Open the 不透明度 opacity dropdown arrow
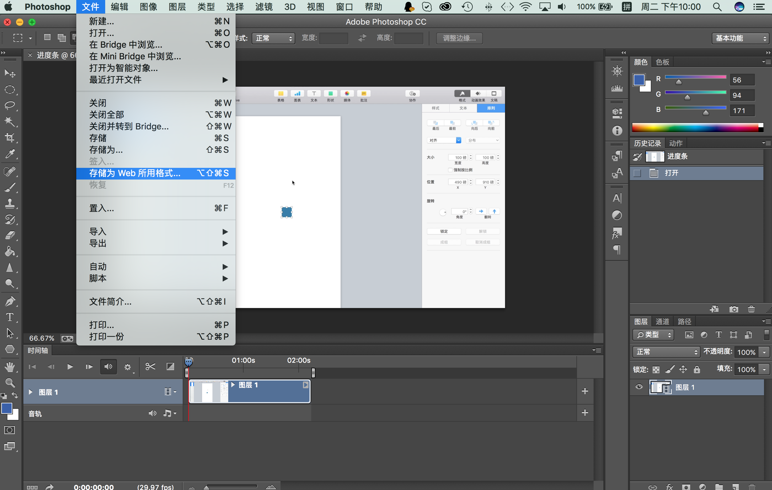 764,352
